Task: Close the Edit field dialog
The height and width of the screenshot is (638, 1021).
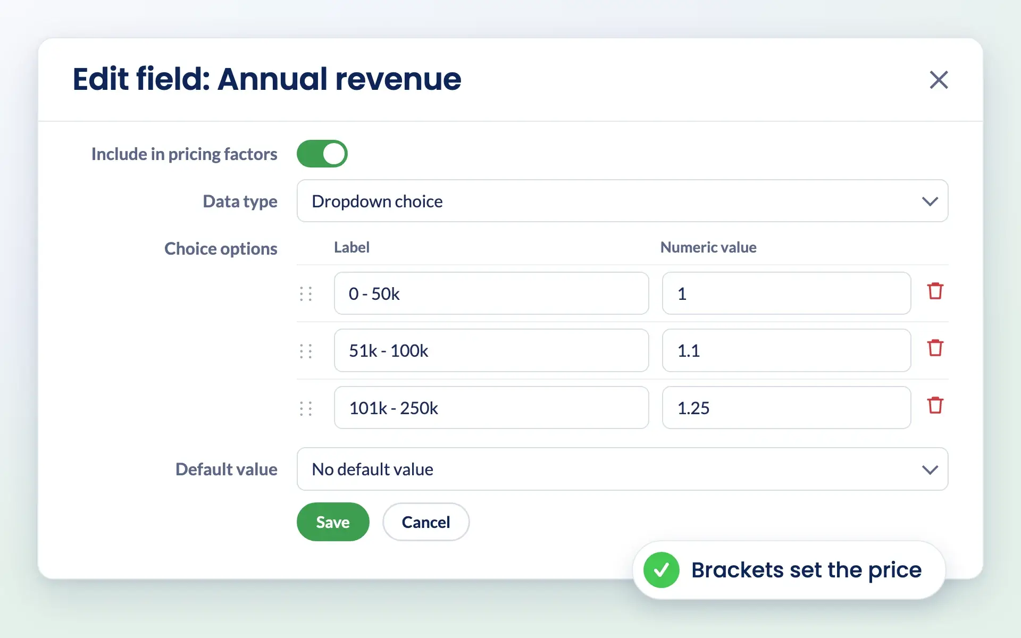Action: 939,80
